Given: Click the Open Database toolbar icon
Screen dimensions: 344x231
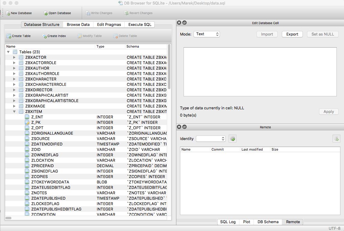Looking at the screenshot, I should click(x=46, y=13).
